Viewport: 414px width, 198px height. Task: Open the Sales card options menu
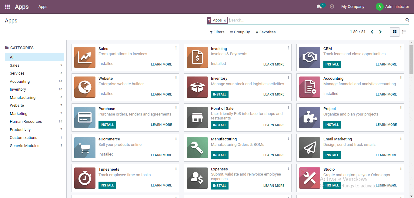(x=176, y=48)
